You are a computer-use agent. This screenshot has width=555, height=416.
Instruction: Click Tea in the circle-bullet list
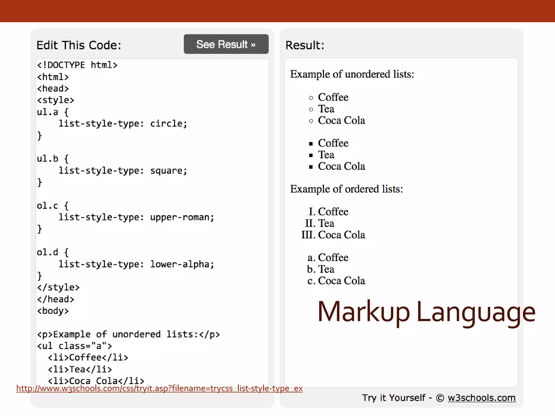pyautogui.click(x=326, y=109)
